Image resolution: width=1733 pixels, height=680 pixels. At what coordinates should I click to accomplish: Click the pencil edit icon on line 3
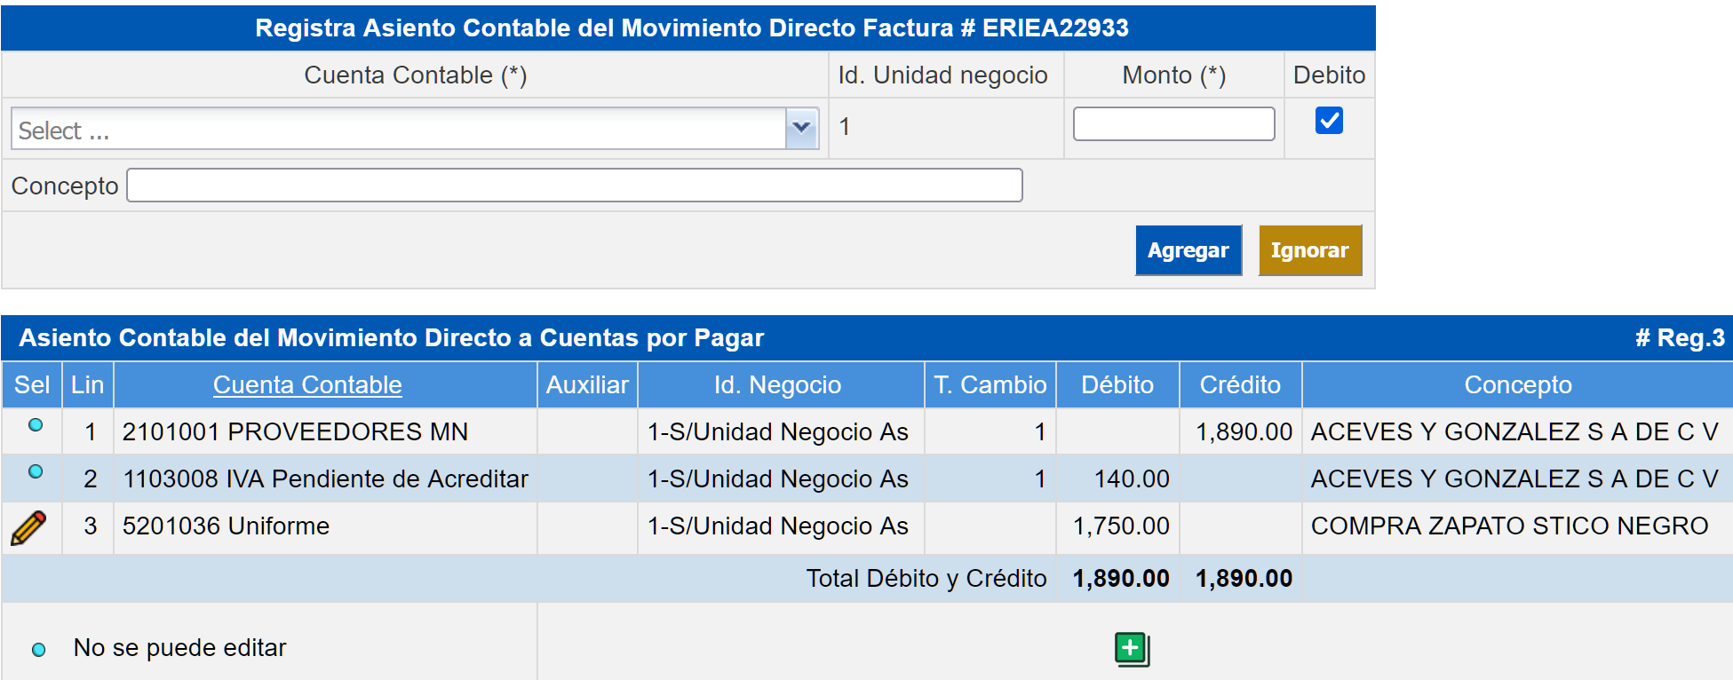coord(28,527)
